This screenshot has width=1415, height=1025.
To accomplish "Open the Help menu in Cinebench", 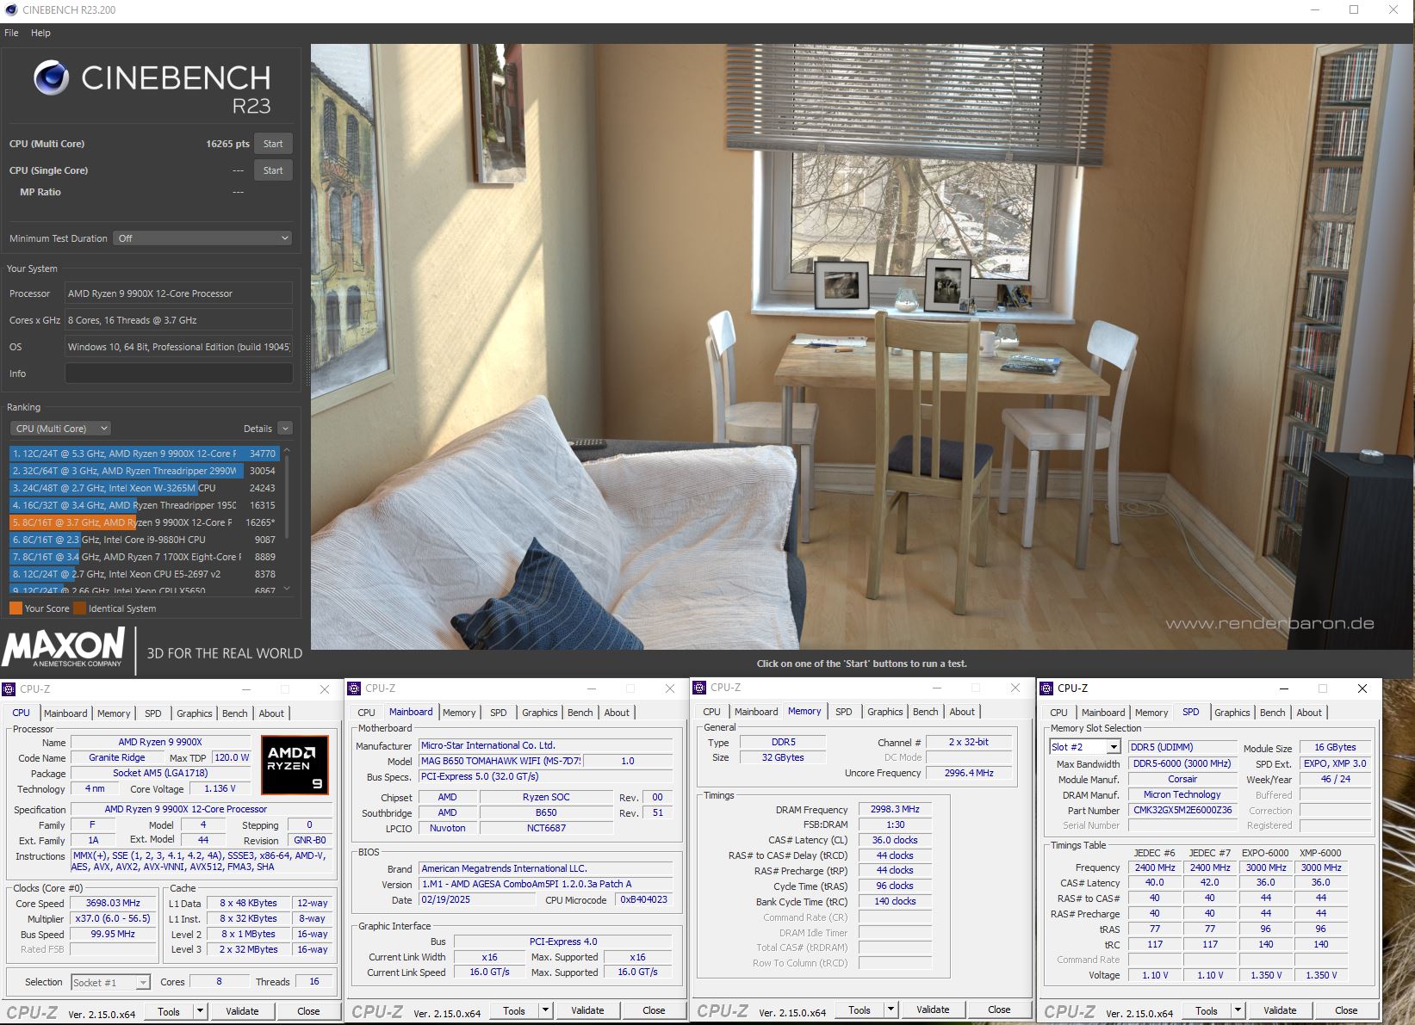I will pyautogui.click(x=40, y=33).
